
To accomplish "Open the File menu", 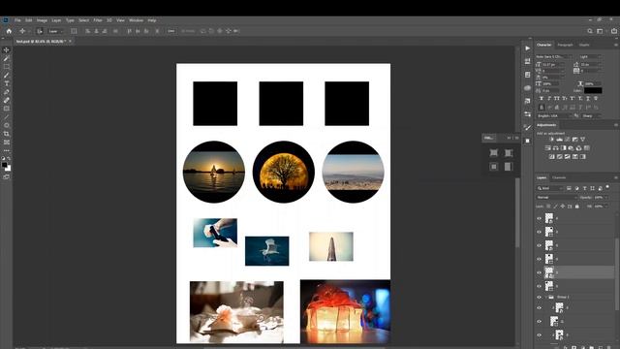I will coord(17,20).
